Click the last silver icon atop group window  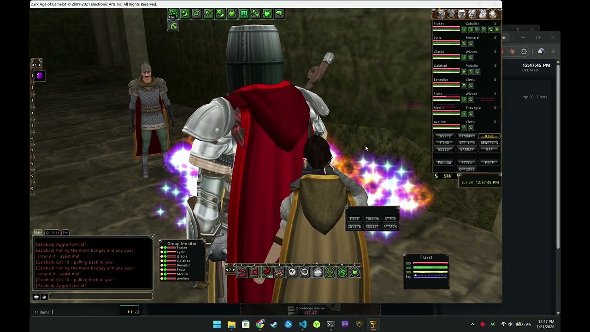493,14
